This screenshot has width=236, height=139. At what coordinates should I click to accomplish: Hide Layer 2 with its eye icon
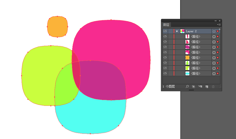(165, 31)
